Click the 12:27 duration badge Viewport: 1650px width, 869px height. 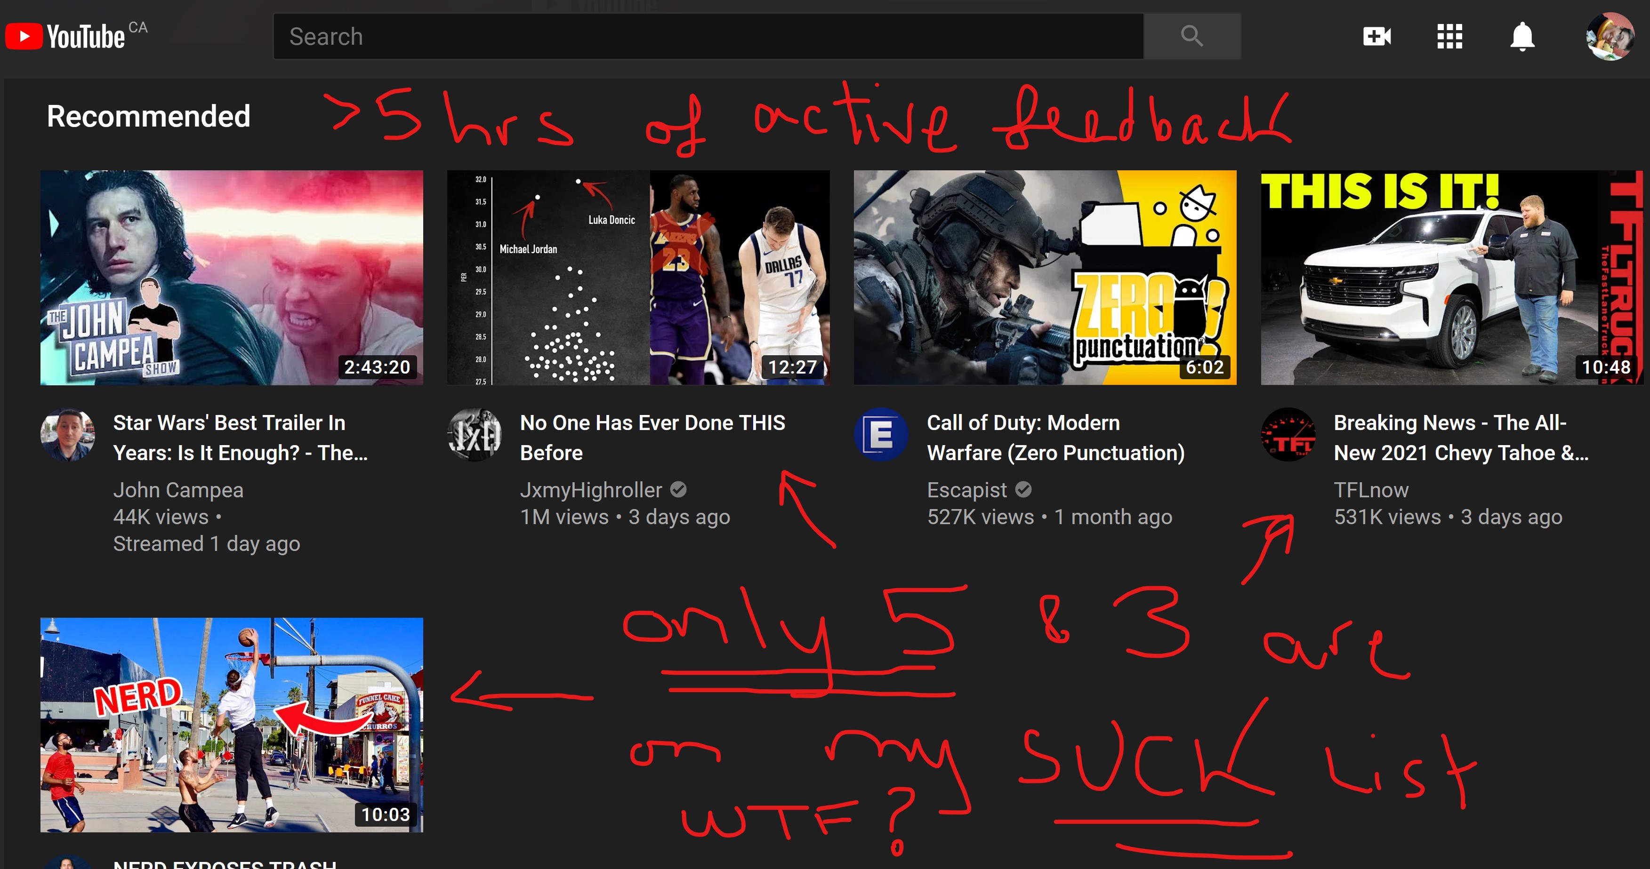pyautogui.click(x=792, y=367)
